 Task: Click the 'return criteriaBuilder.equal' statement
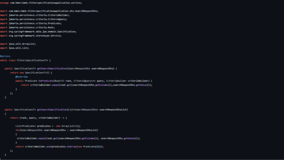86,85
